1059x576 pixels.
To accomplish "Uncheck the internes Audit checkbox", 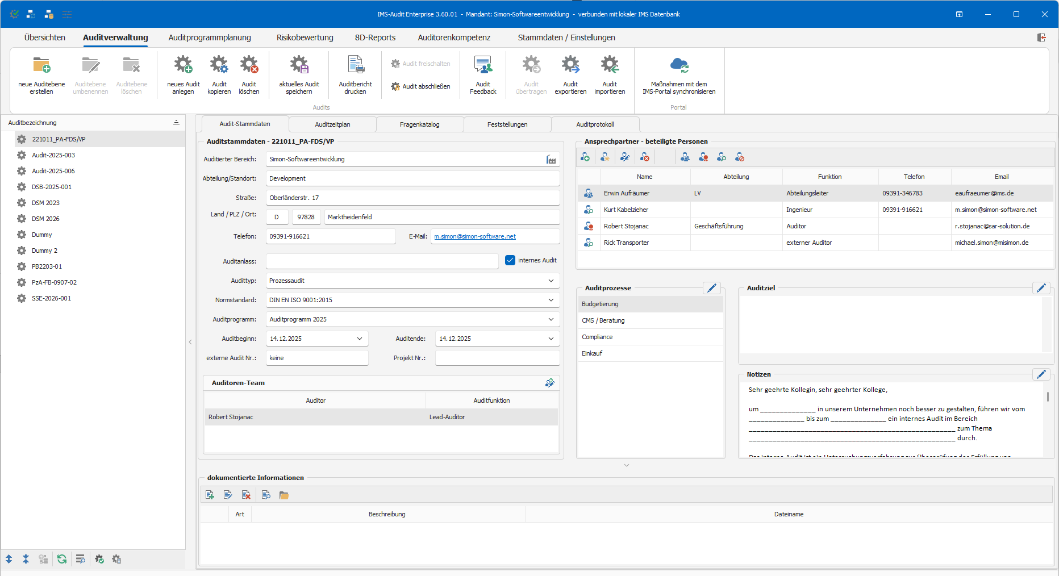I will pos(510,260).
